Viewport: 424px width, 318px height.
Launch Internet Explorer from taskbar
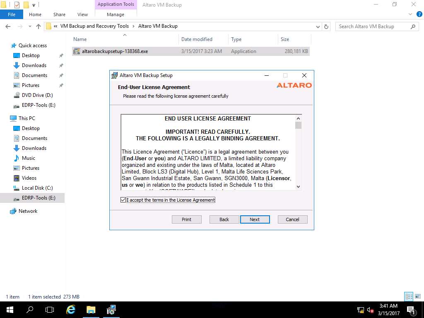(71, 310)
